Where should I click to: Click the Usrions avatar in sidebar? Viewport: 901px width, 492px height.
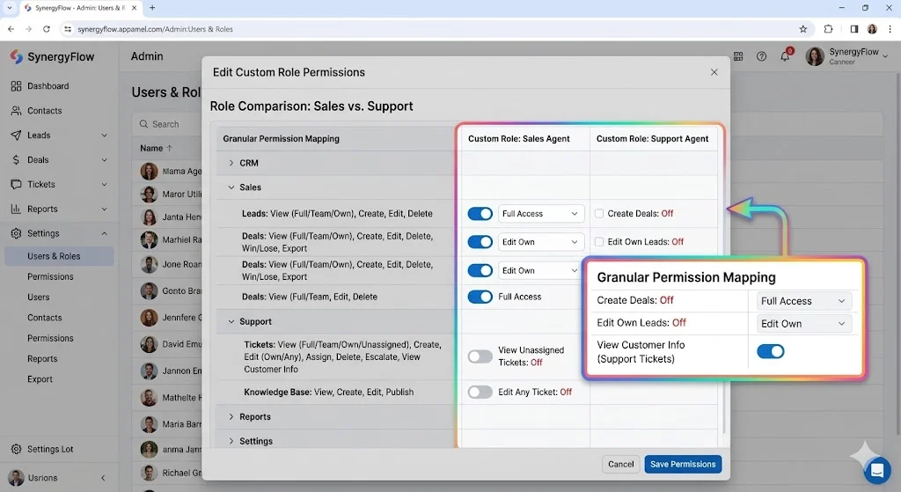click(x=16, y=478)
